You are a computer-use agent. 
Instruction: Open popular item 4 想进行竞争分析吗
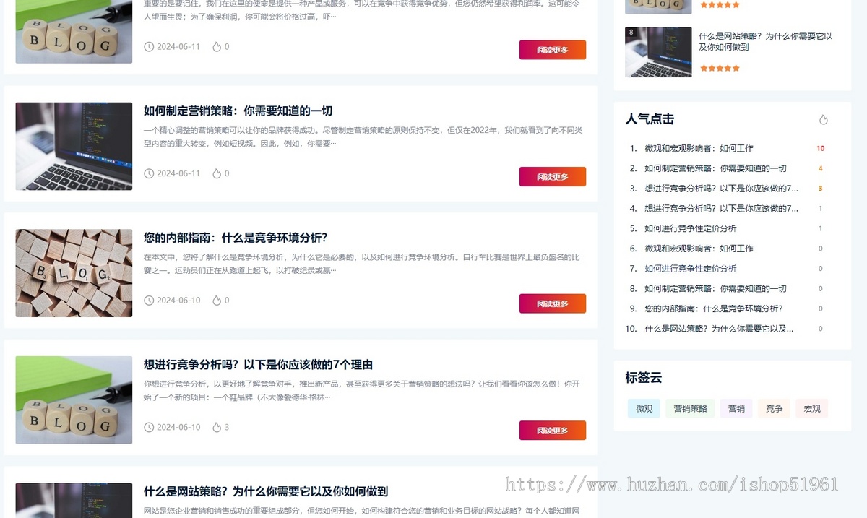(x=721, y=209)
